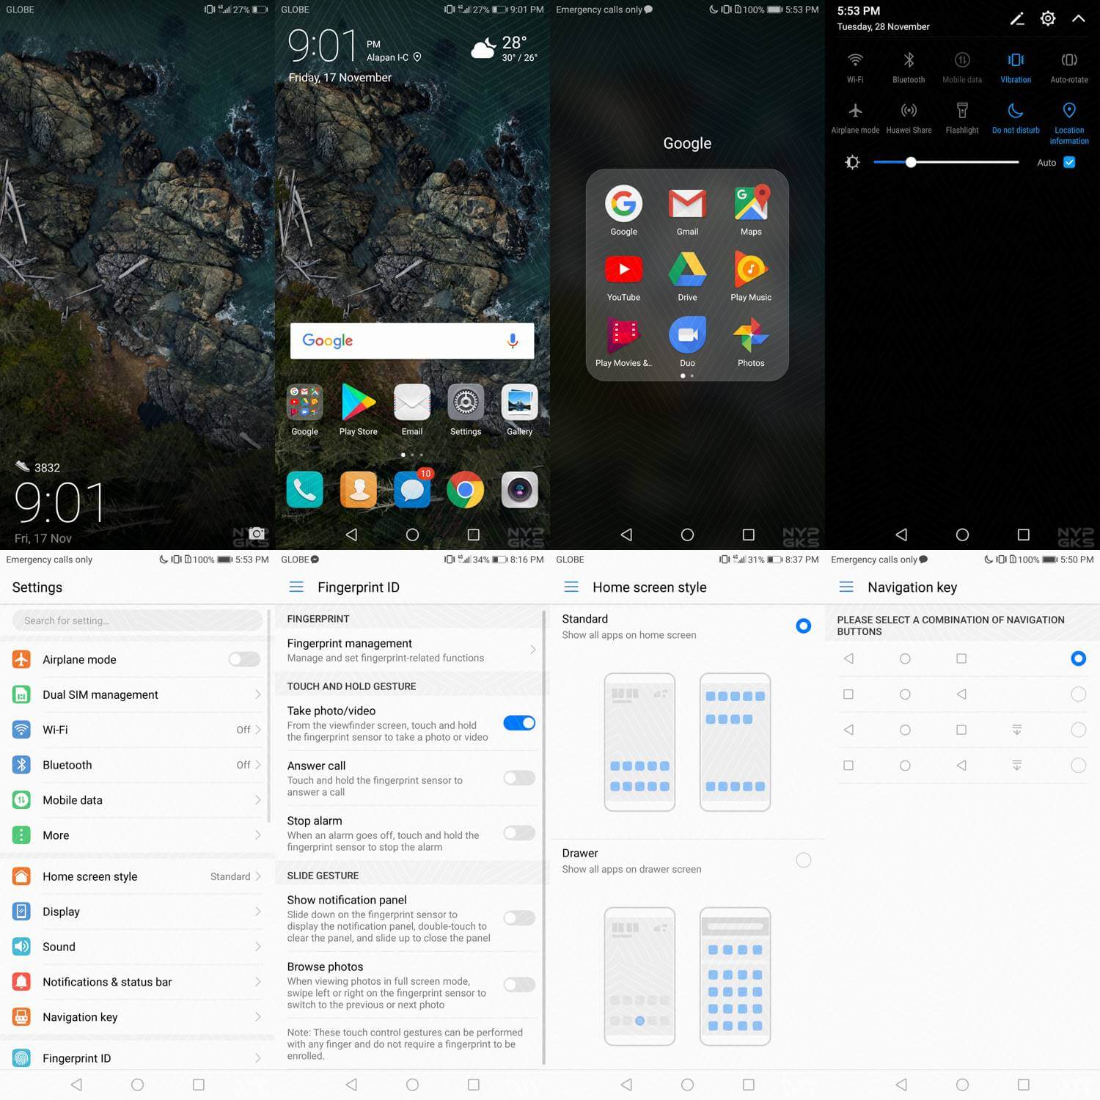Image resolution: width=1100 pixels, height=1100 pixels.
Task: Open the Play Store app on home screen
Action: (358, 403)
